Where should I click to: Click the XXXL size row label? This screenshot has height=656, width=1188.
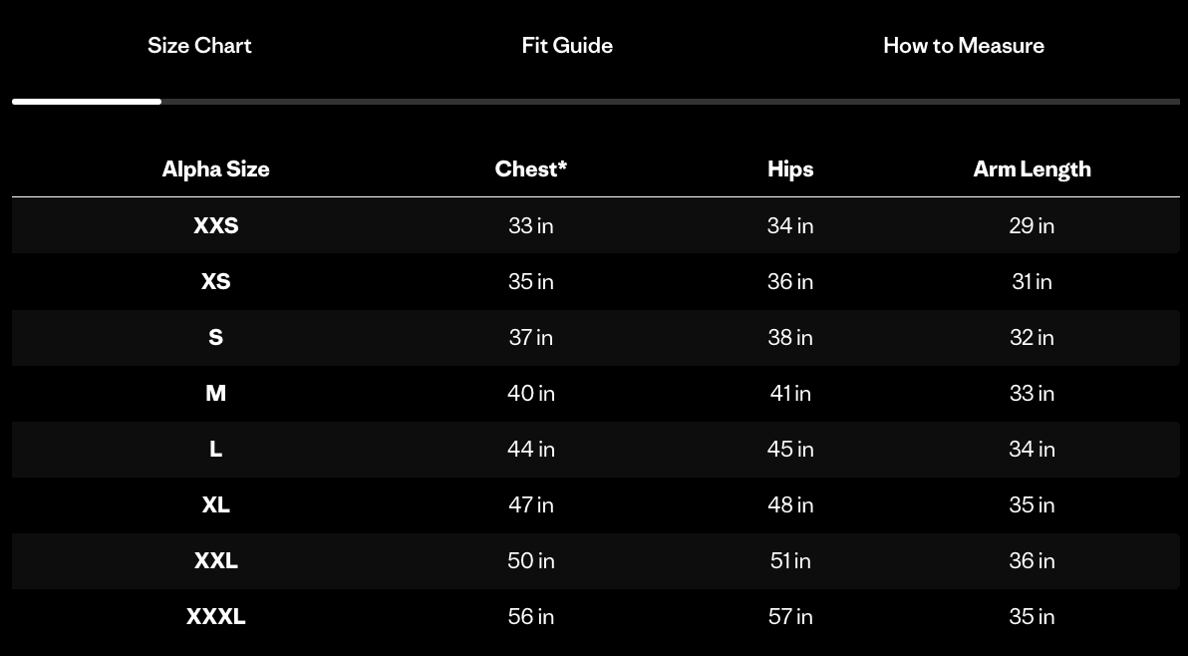(x=215, y=616)
